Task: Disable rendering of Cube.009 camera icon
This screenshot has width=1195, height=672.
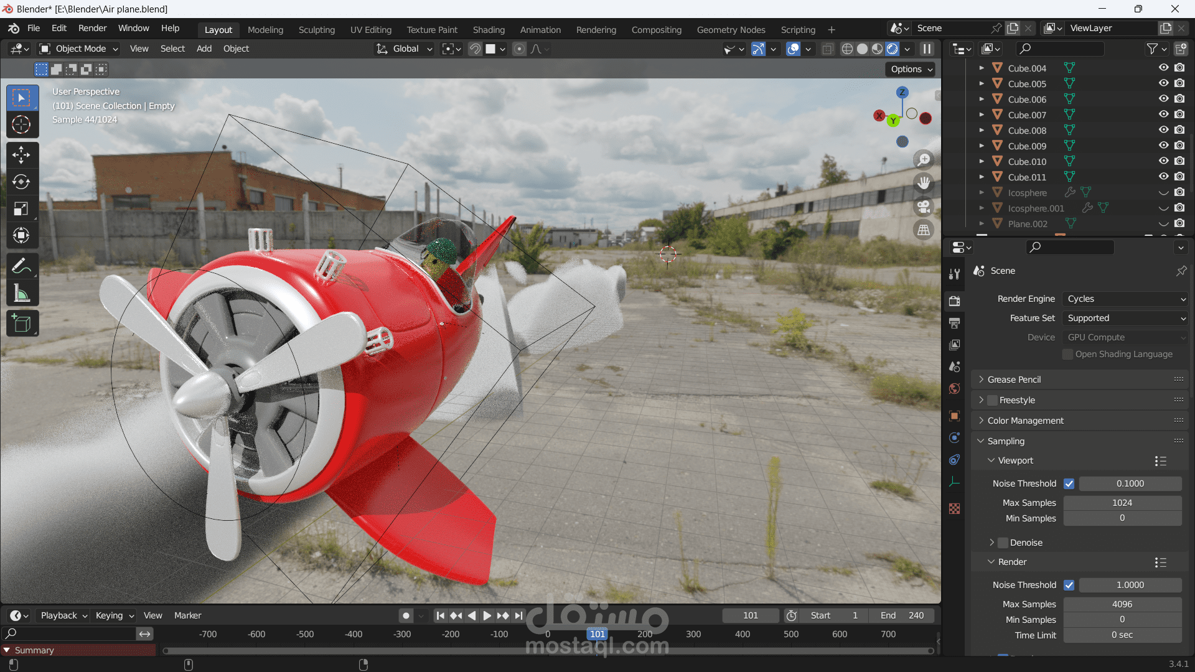Action: (1179, 146)
